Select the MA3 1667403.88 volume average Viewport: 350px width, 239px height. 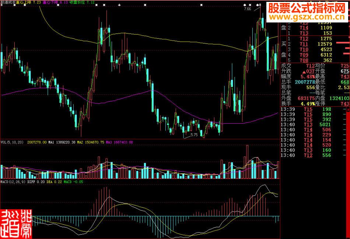coord(119,142)
